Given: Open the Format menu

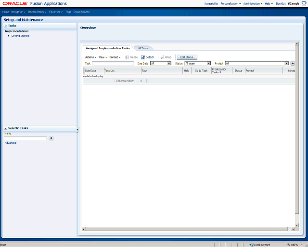Looking at the screenshot, I should point(115,57).
